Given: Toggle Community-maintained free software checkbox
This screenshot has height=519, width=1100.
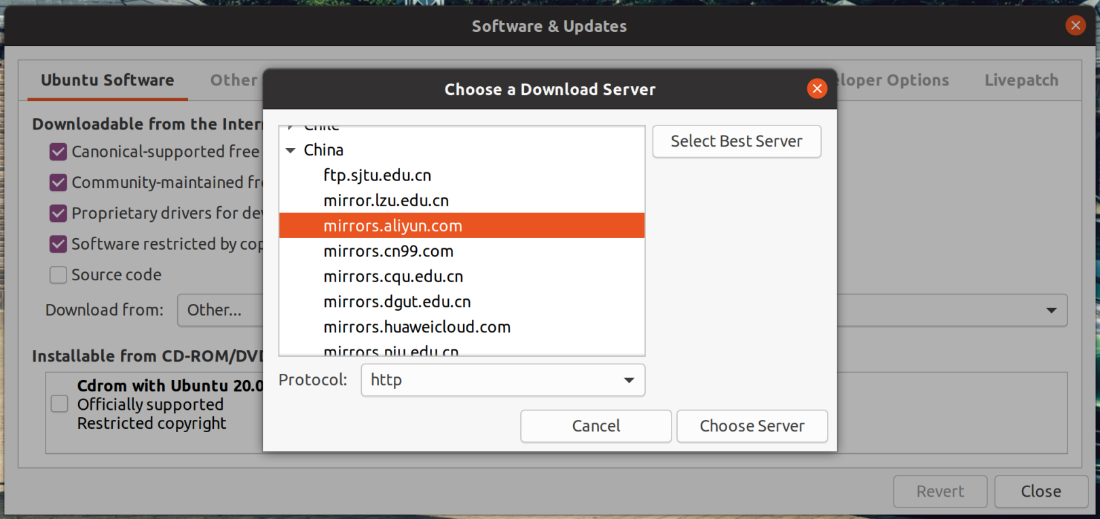Looking at the screenshot, I should pyautogui.click(x=58, y=182).
